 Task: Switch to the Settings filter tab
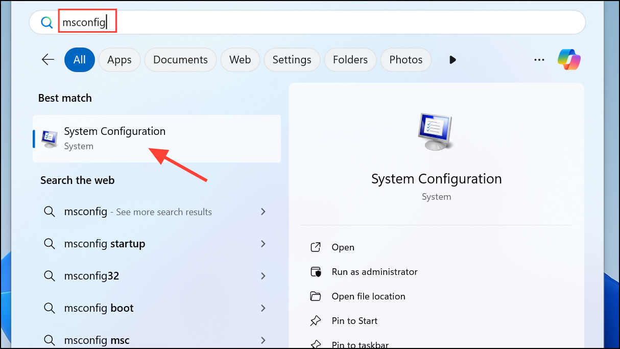pos(292,60)
